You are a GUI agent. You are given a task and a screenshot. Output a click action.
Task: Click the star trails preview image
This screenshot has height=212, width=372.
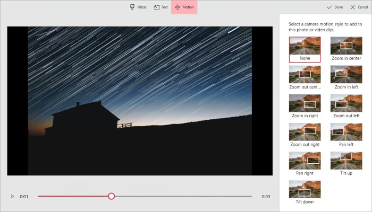pyautogui.click(x=140, y=101)
